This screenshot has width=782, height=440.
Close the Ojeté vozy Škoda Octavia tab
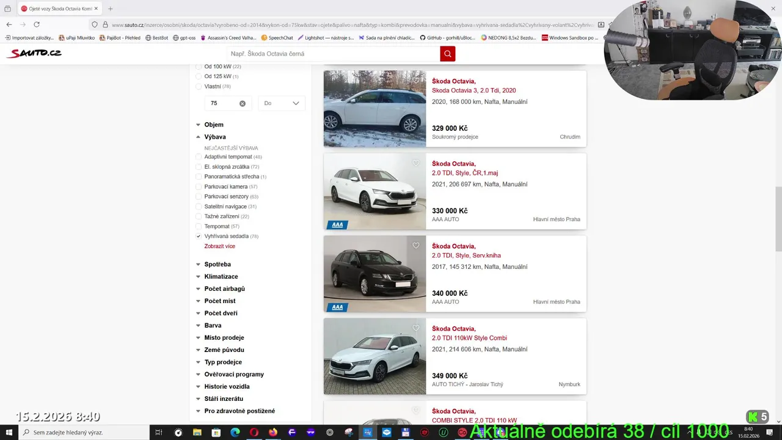[96, 9]
